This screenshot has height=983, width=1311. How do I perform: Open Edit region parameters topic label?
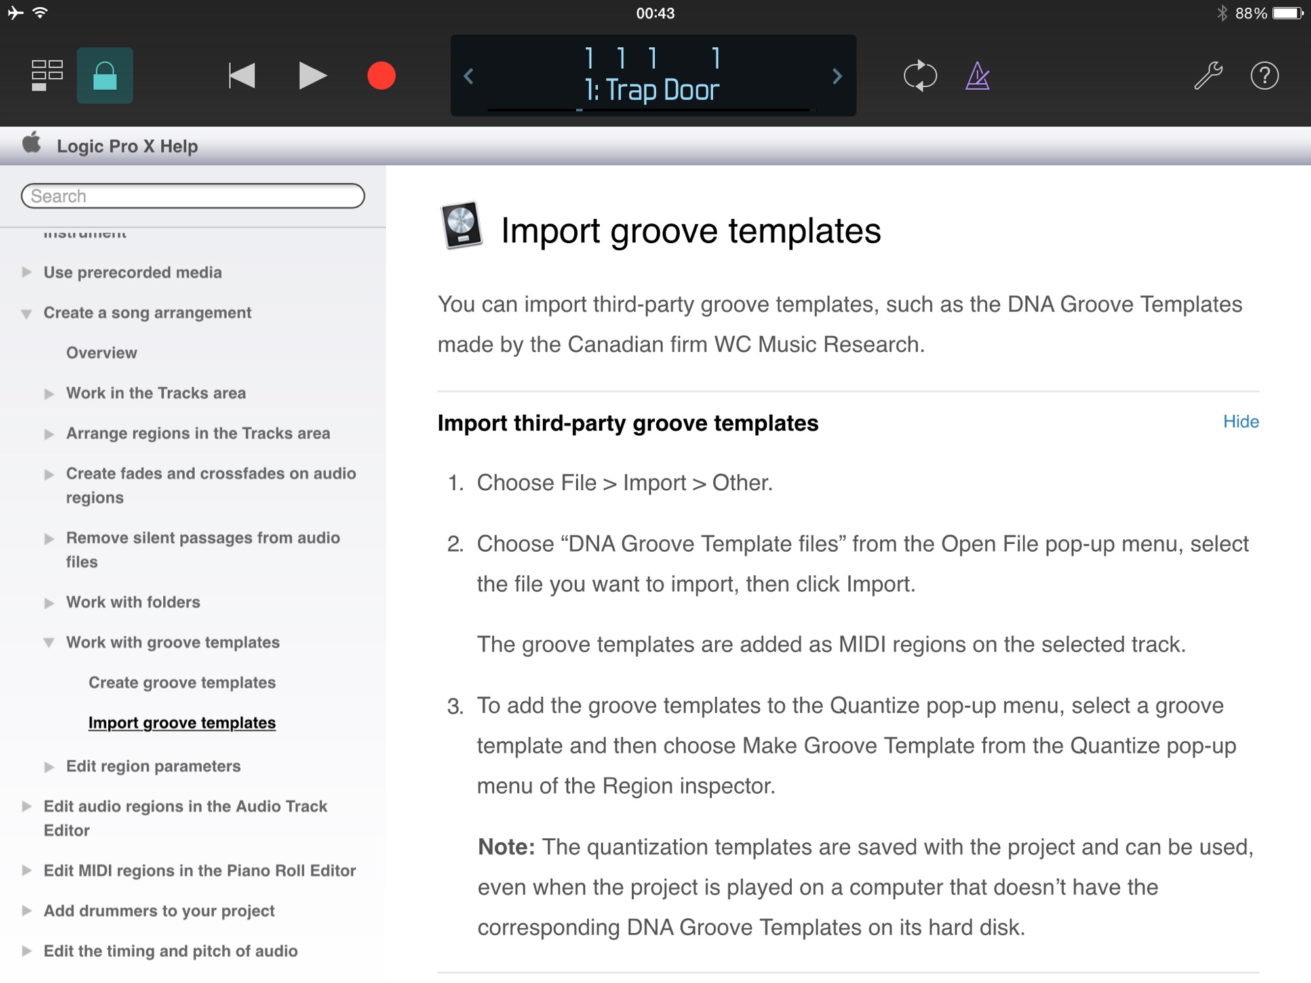coord(153,766)
